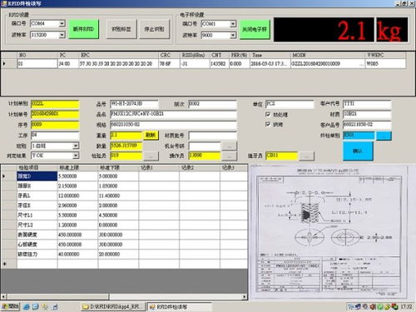Click the 品号 input field
The image size is (416, 312).
coord(134,104)
